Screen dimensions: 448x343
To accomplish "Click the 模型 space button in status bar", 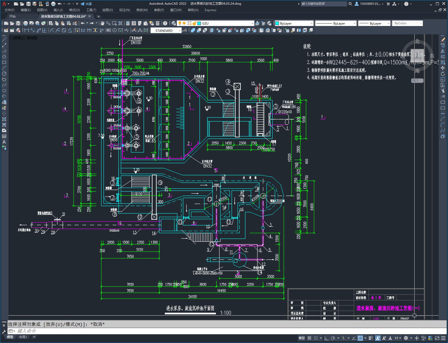I will (302, 338).
